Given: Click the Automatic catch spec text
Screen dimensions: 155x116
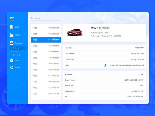Looking at the screenshot, I should coord(97,33).
